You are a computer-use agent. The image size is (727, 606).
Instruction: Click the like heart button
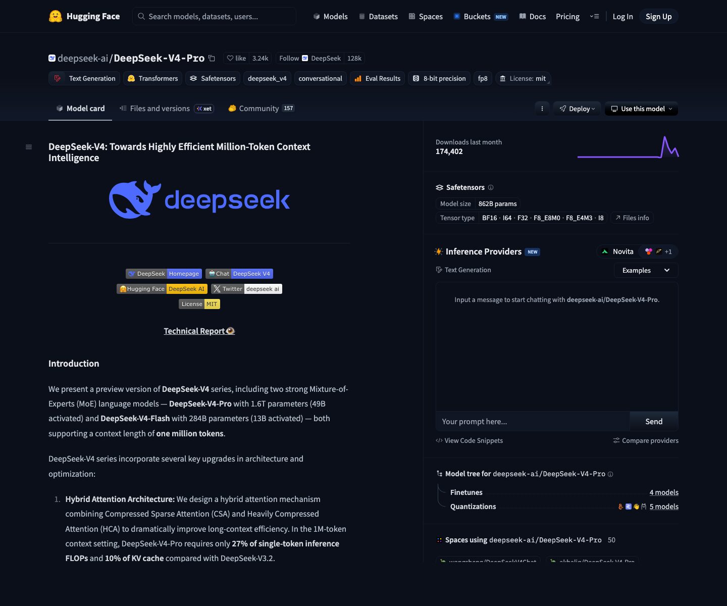(236, 58)
